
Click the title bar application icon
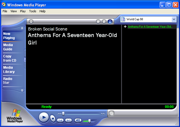coord(4,5)
